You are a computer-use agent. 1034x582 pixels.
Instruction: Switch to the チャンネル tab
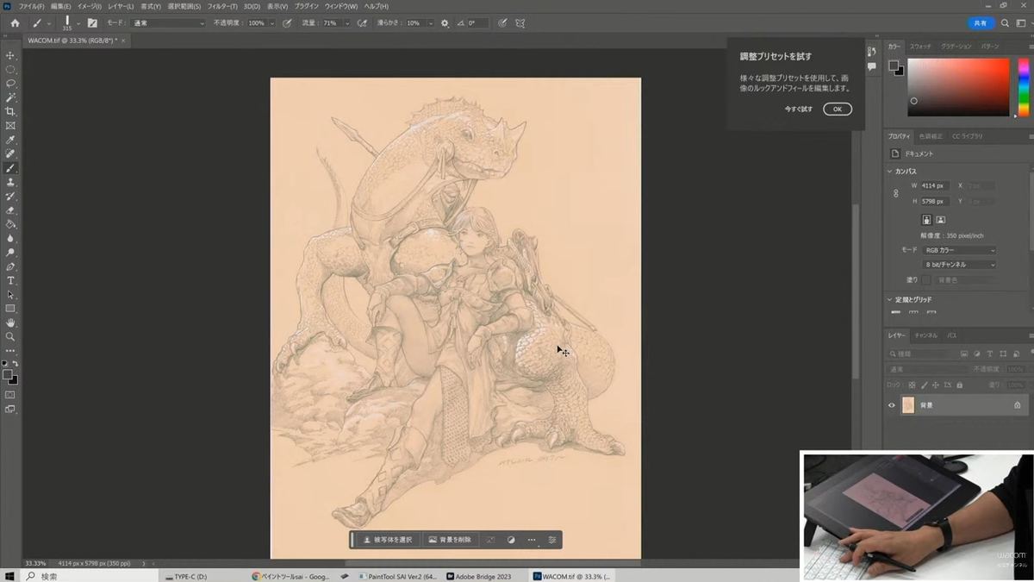click(x=926, y=335)
